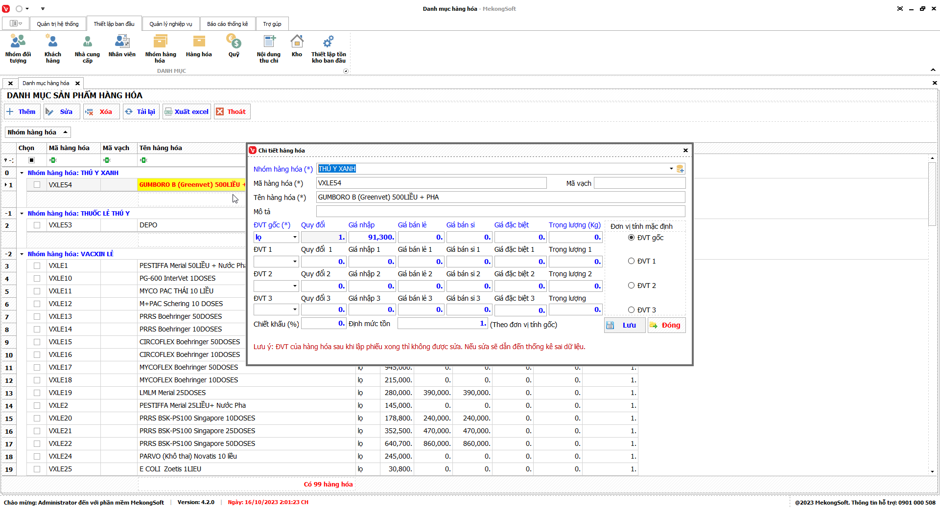Image resolution: width=940 pixels, height=508 pixels.
Task: Click add-group icon beside Nhóm hàng hóa field
Action: (x=680, y=169)
